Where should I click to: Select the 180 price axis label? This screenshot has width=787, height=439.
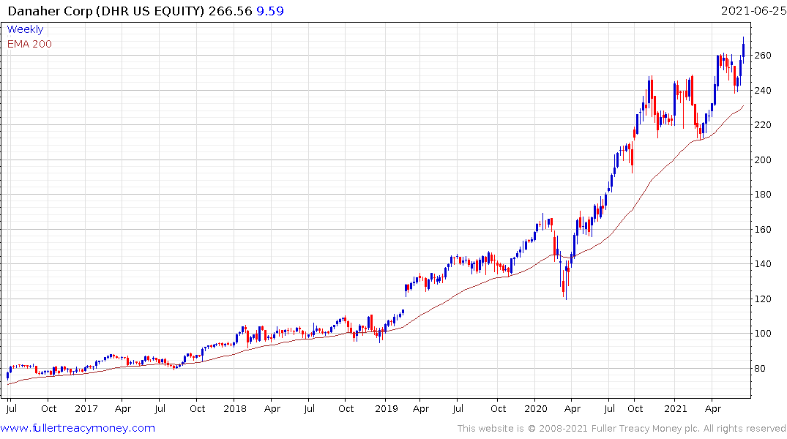click(763, 195)
